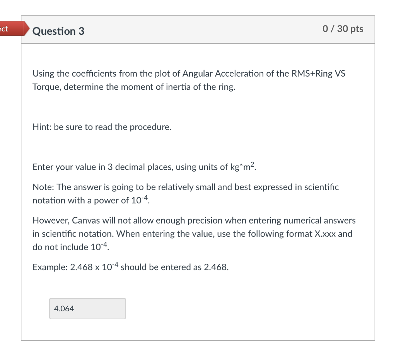Screen dimensions: 396x355
Task: Click the 'Example: 2.468 x' text
Action: pos(73,267)
